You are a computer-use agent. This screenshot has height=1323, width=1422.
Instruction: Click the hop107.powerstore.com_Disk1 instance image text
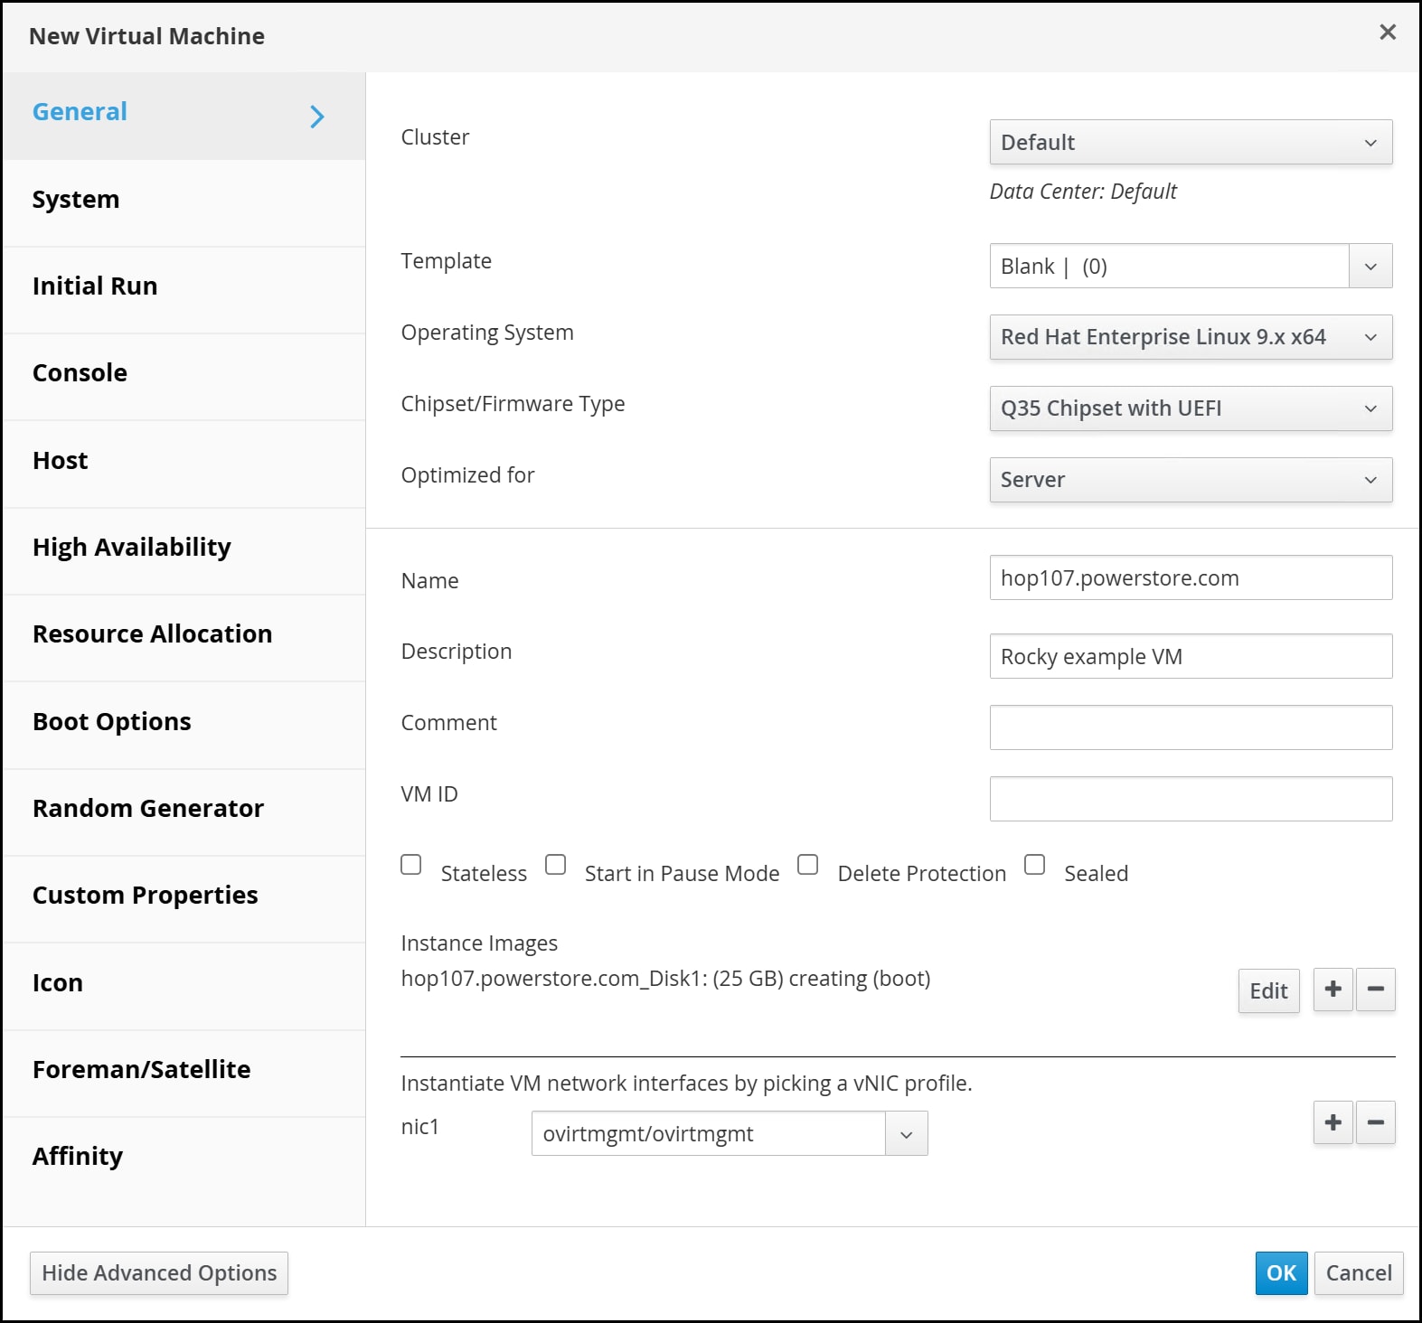tap(666, 979)
